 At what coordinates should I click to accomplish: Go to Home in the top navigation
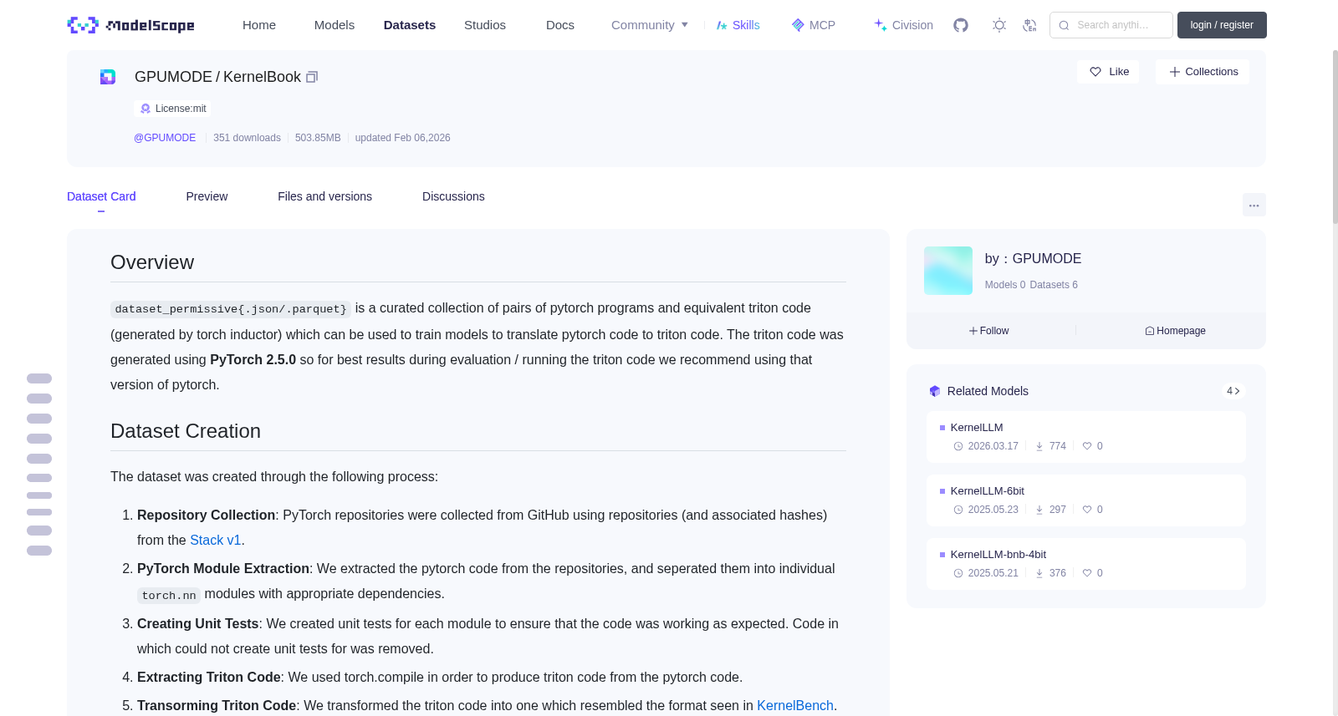pyautogui.click(x=259, y=25)
